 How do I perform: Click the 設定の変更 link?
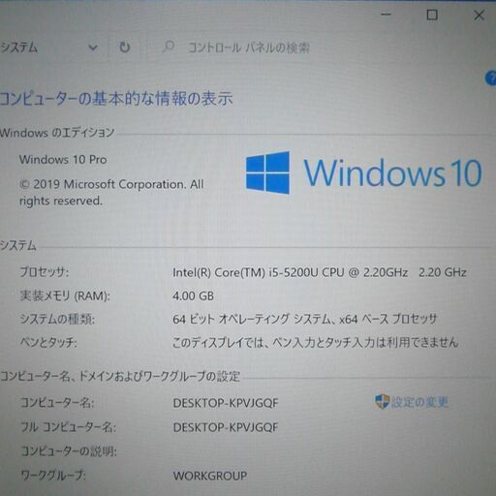click(419, 402)
